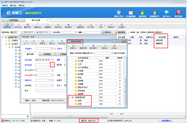Image resolution: width=187 pixels, height=123 pixels.
Task: Collapse the 内部转账类别 tree node
Action: click(70, 97)
